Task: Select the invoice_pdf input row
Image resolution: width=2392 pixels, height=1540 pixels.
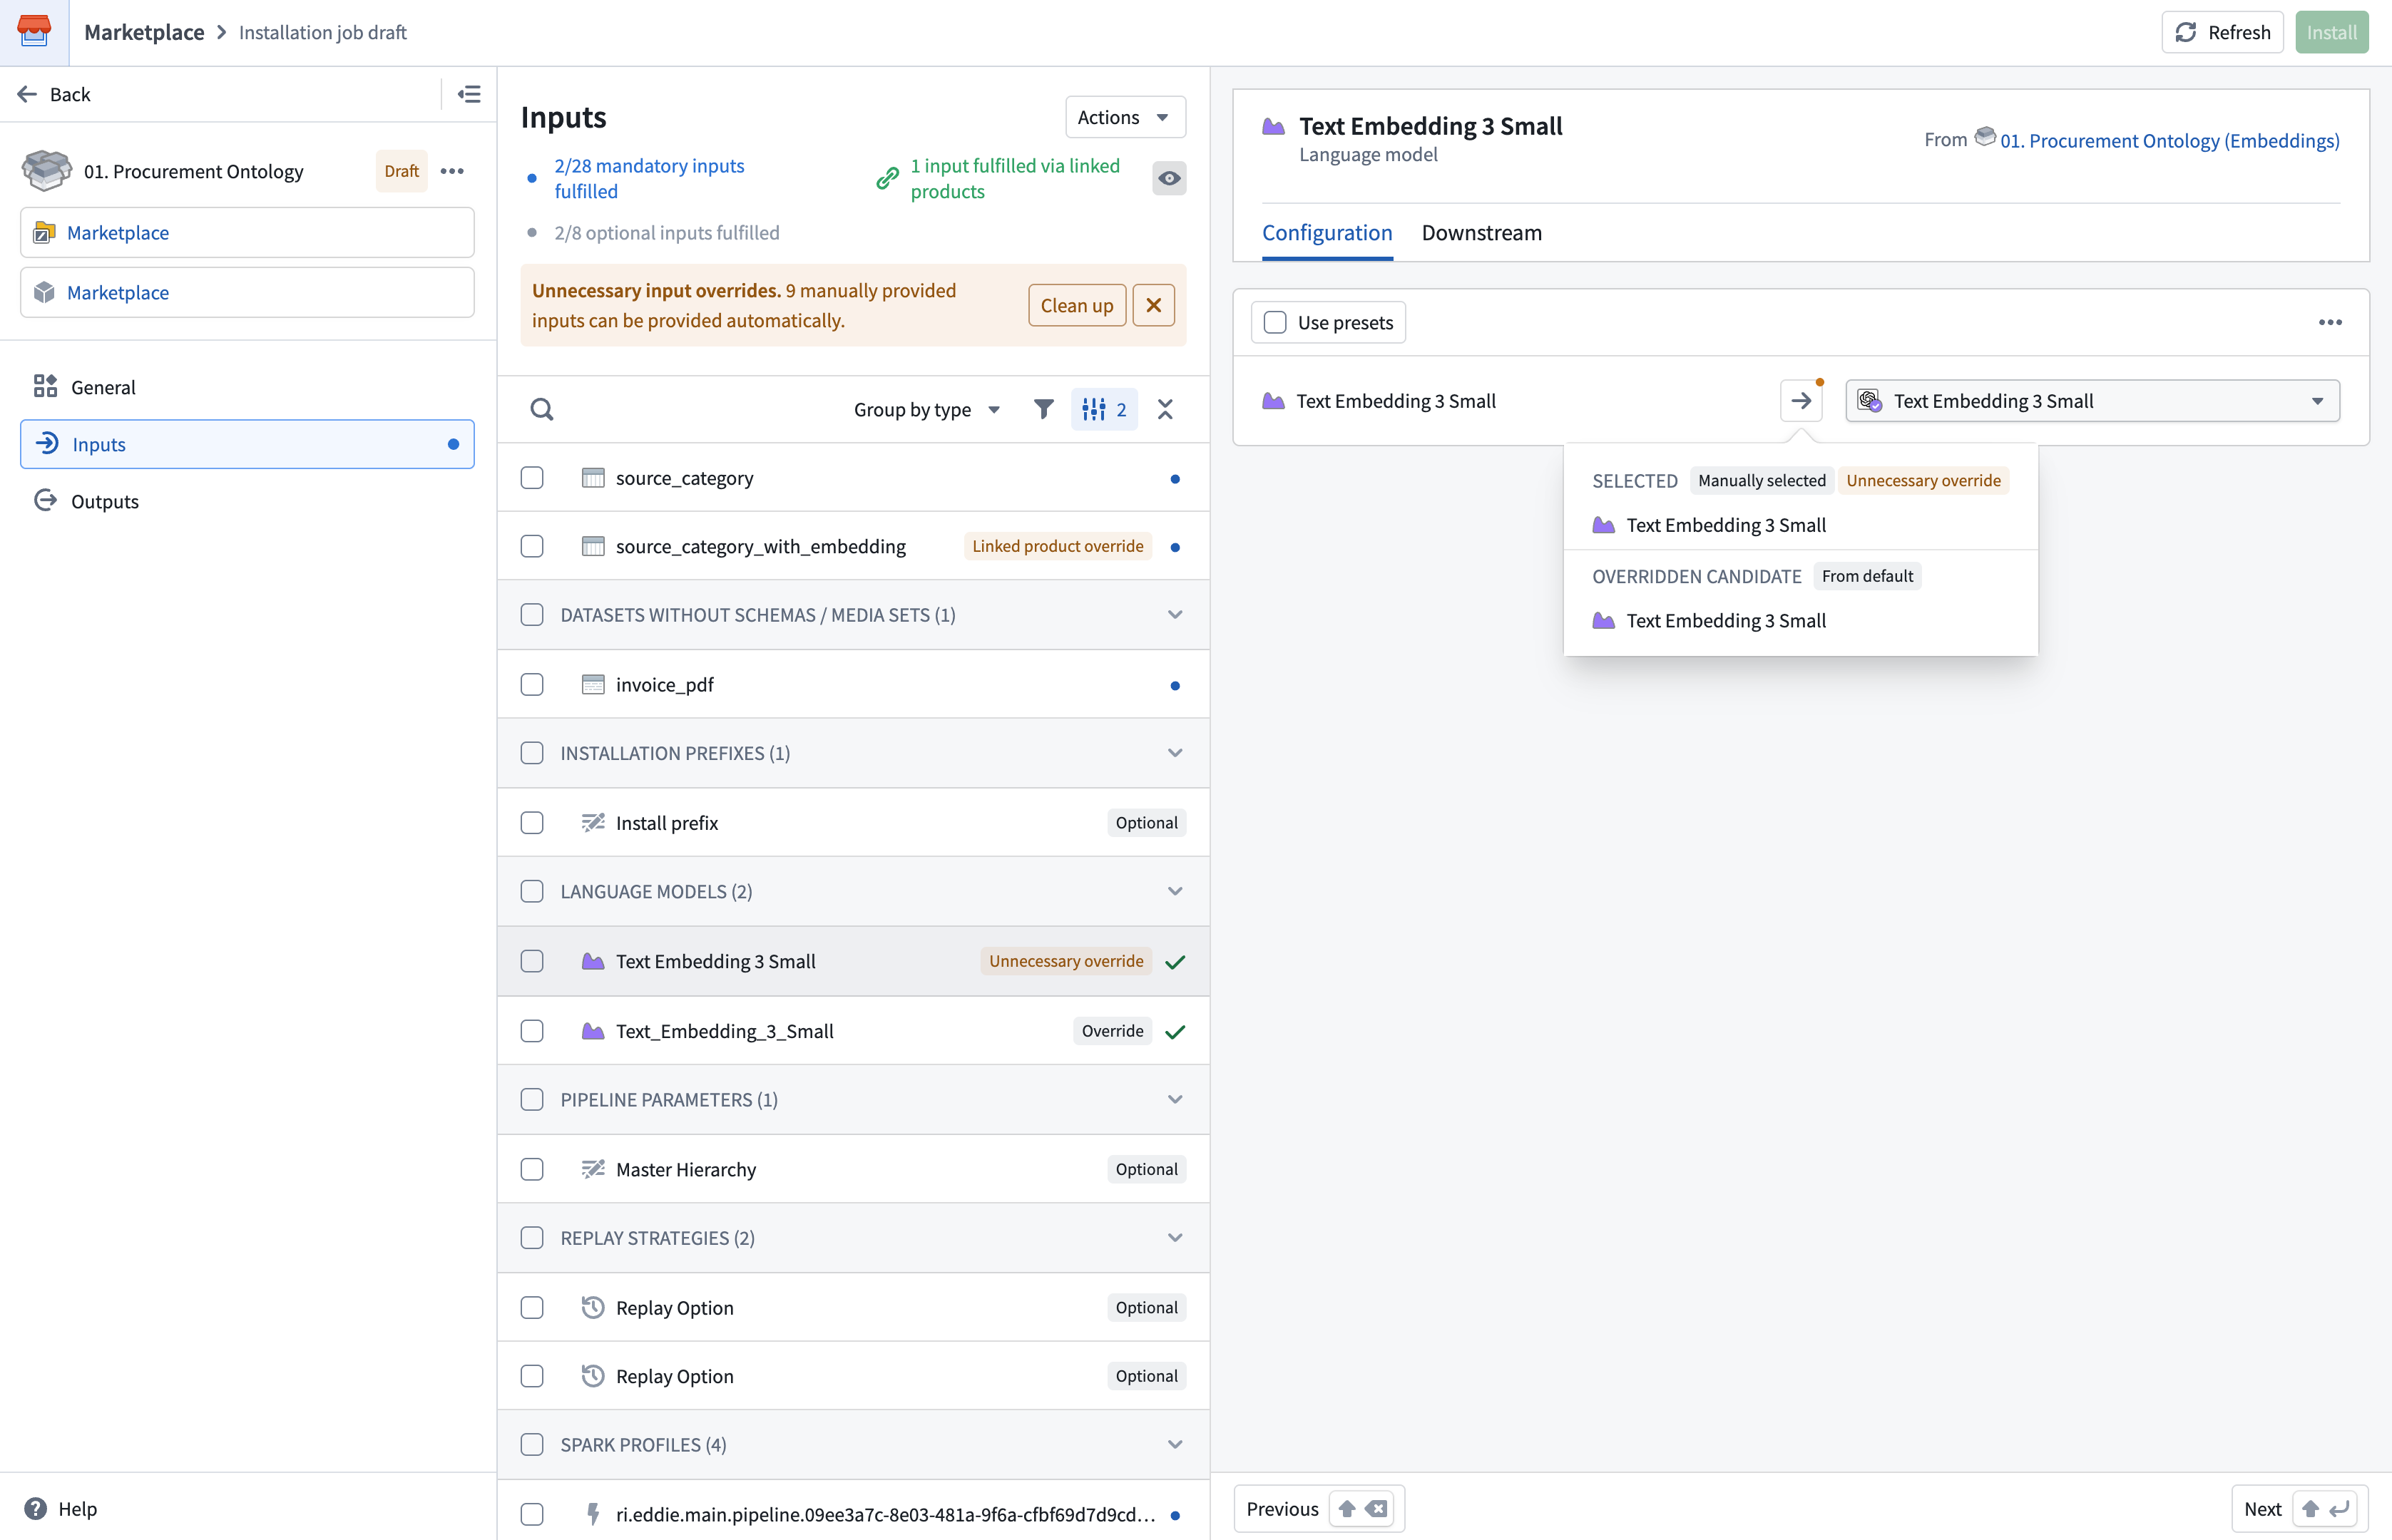Action: 853,684
